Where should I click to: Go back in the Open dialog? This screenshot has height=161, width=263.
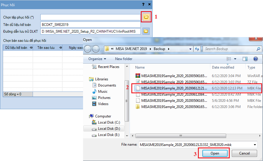87,49
